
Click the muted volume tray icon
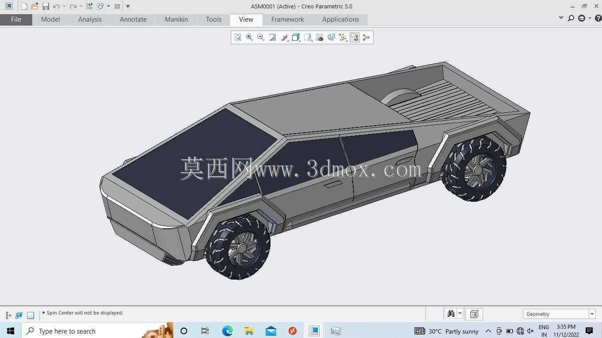tap(530, 331)
